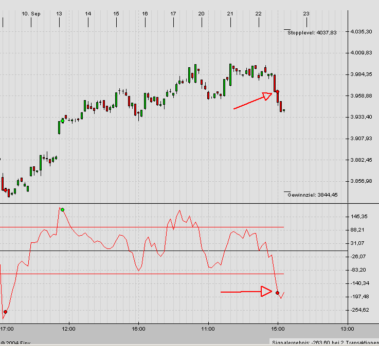Click the '23' date label on top axis
379x346 pixels.
306,14
